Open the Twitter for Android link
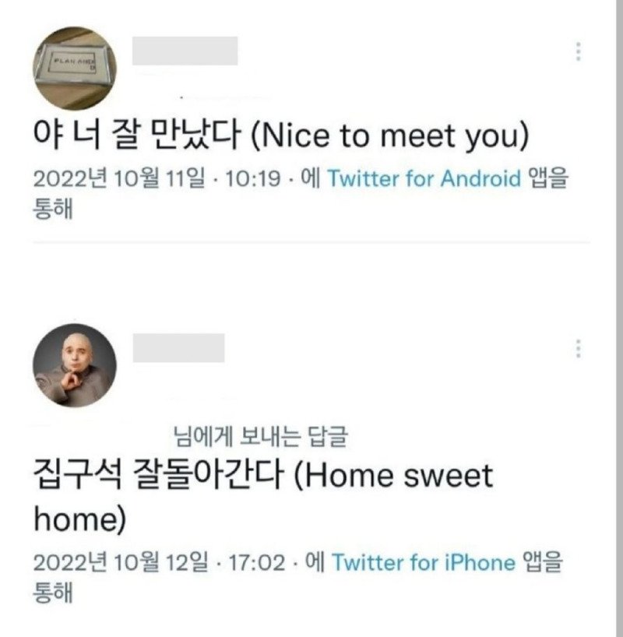Image resolution: width=623 pixels, height=637 pixels. point(424,178)
